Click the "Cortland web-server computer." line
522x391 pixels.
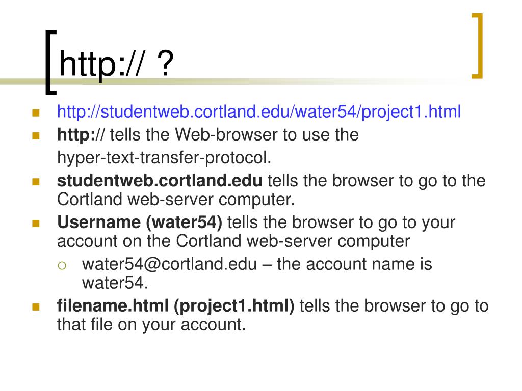click(x=176, y=200)
